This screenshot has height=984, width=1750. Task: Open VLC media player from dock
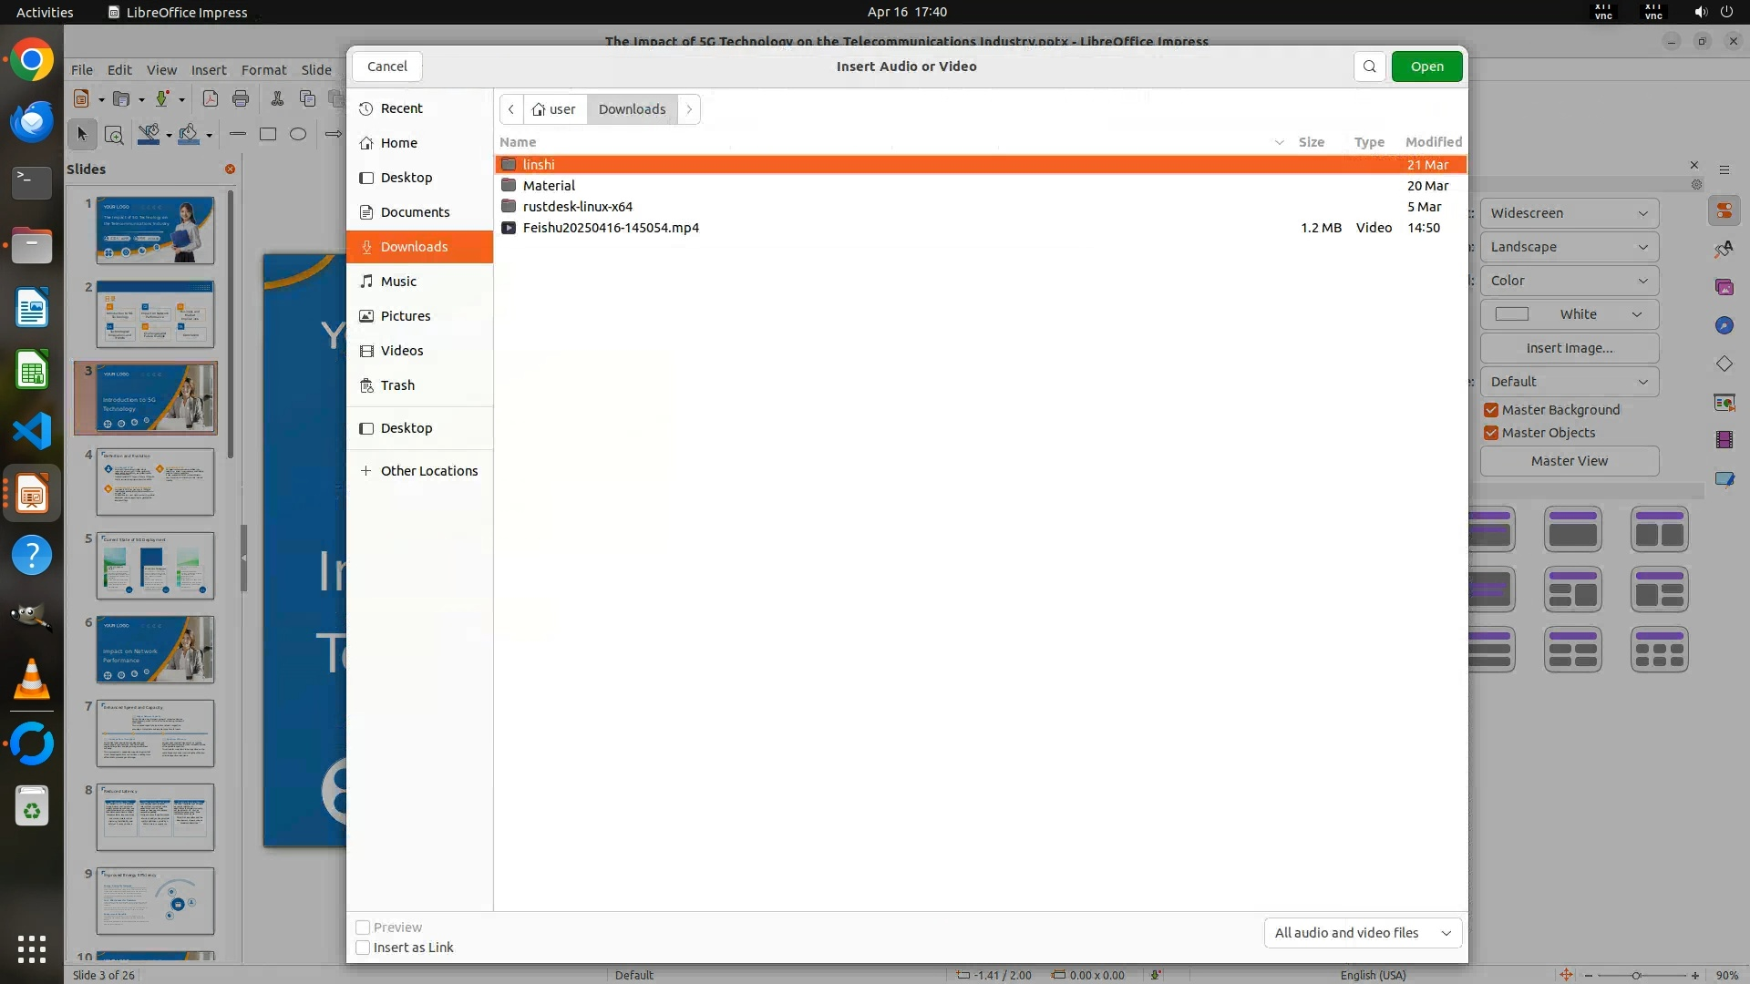(x=31, y=680)
